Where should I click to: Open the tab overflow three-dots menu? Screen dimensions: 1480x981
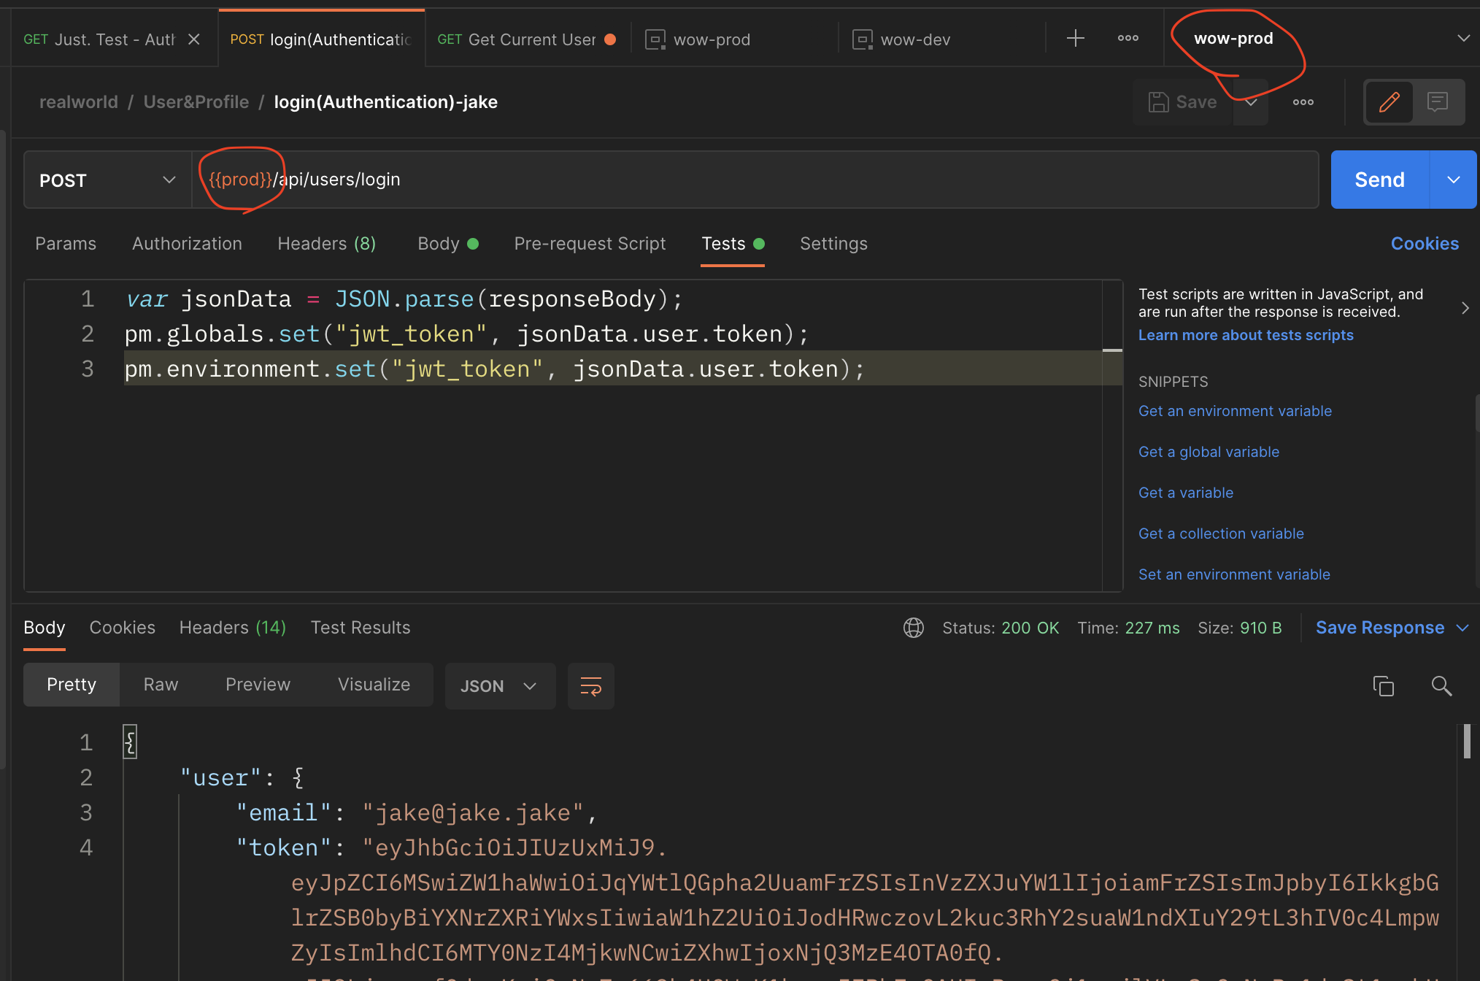point(1128,39)
